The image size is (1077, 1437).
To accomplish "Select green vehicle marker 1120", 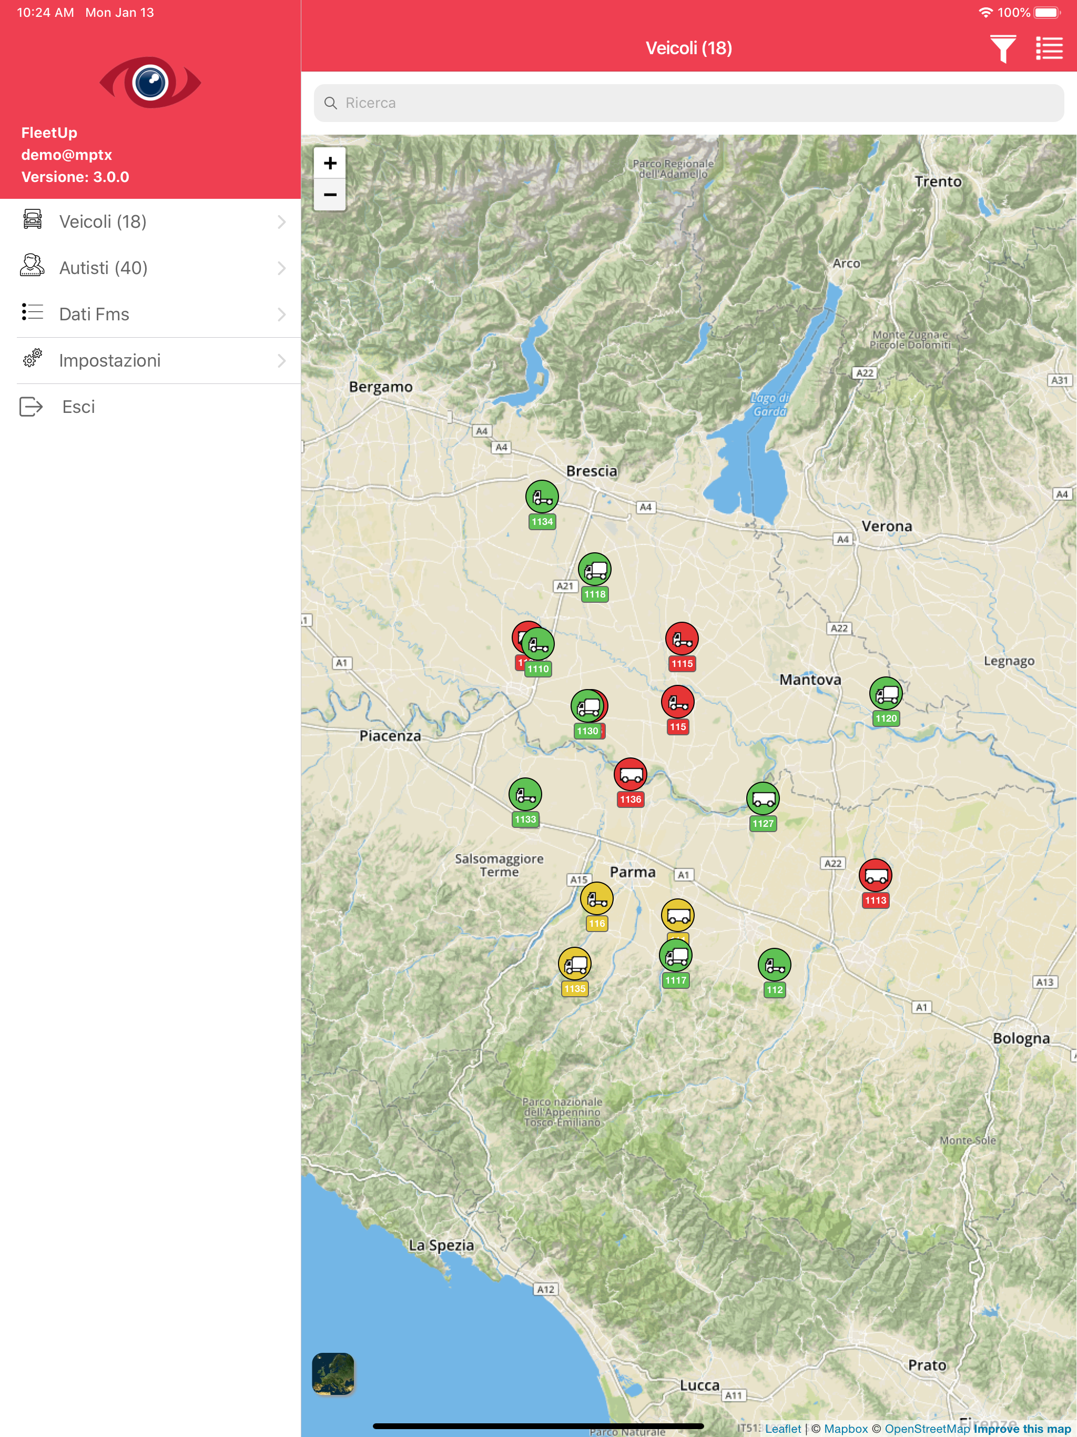I will (x=886, y=694).
